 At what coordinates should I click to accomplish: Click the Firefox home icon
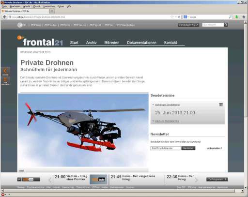pyautogui.click(x=244, y=17)
